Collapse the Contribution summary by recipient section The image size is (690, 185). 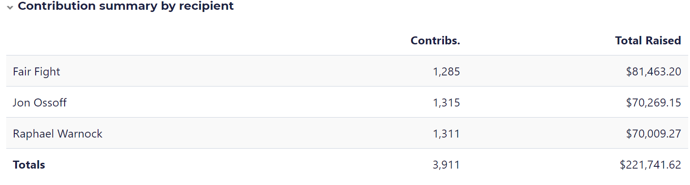[10, 8]
